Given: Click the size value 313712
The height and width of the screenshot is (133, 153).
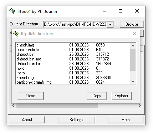Looking at the screenshot, I should coord(102,54).
